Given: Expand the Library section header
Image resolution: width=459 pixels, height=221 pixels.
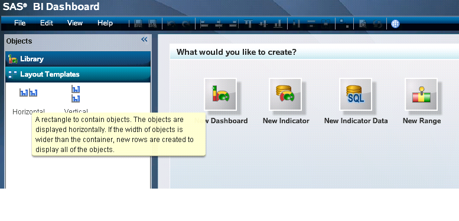Looking at the screenshot, I should [x=78, y=59].
